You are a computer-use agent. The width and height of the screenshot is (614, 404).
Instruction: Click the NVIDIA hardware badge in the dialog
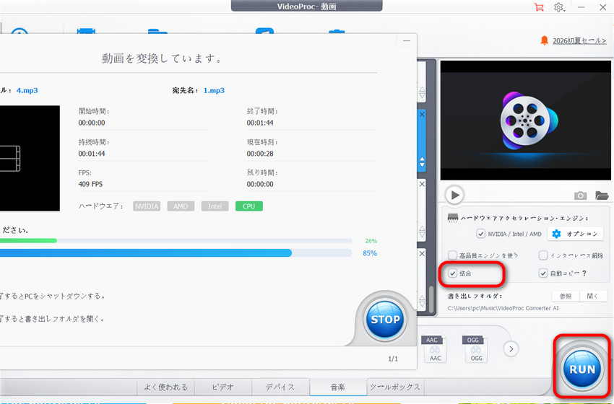coord(147,206)
